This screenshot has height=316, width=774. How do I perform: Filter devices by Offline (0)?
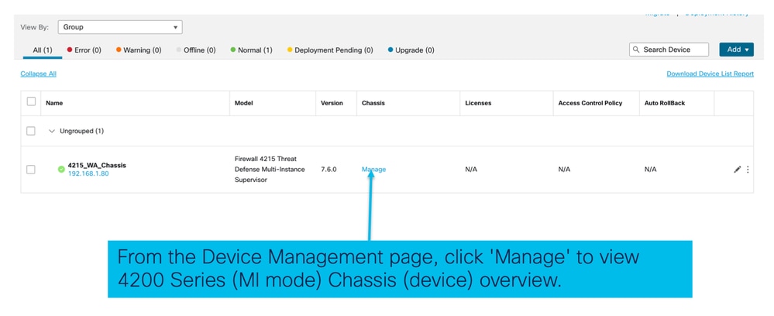coord(196,50)
